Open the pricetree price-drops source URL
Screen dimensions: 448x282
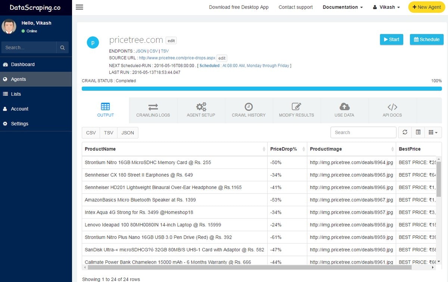point(177,58)
